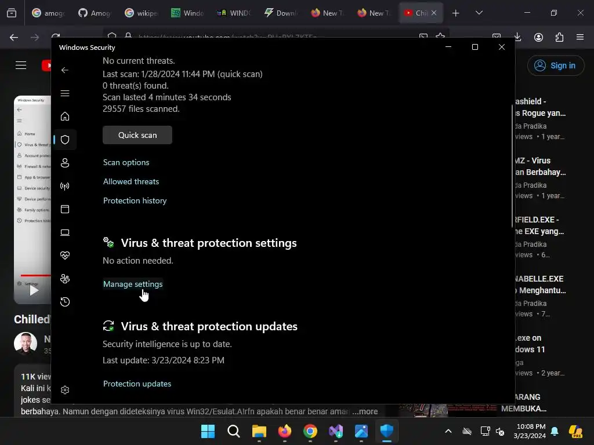Open Allowed threats link
Image resolution: width=594 pixels, height=445 pixels.
[131, 181]
